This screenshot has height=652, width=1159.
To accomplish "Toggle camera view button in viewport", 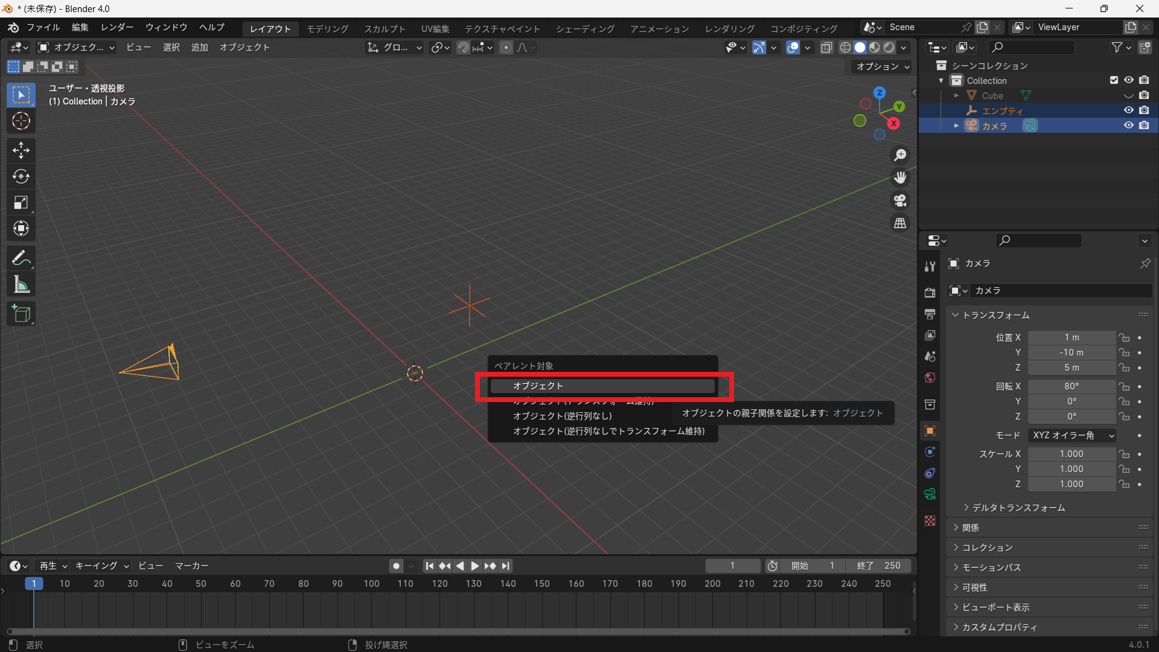I will click(900, 200).
